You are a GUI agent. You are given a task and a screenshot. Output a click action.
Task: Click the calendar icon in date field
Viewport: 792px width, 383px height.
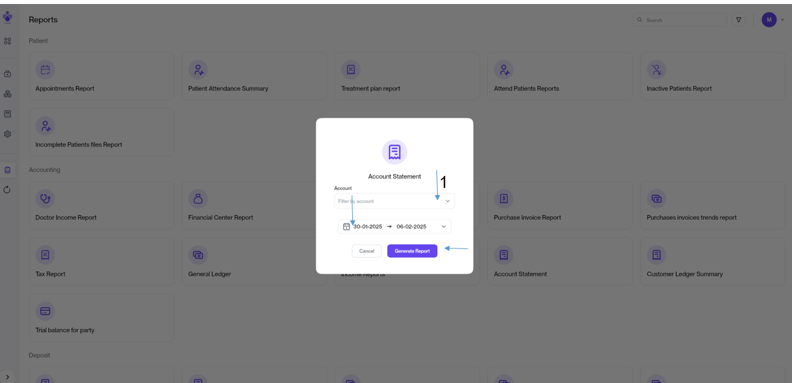pos(346,226)
